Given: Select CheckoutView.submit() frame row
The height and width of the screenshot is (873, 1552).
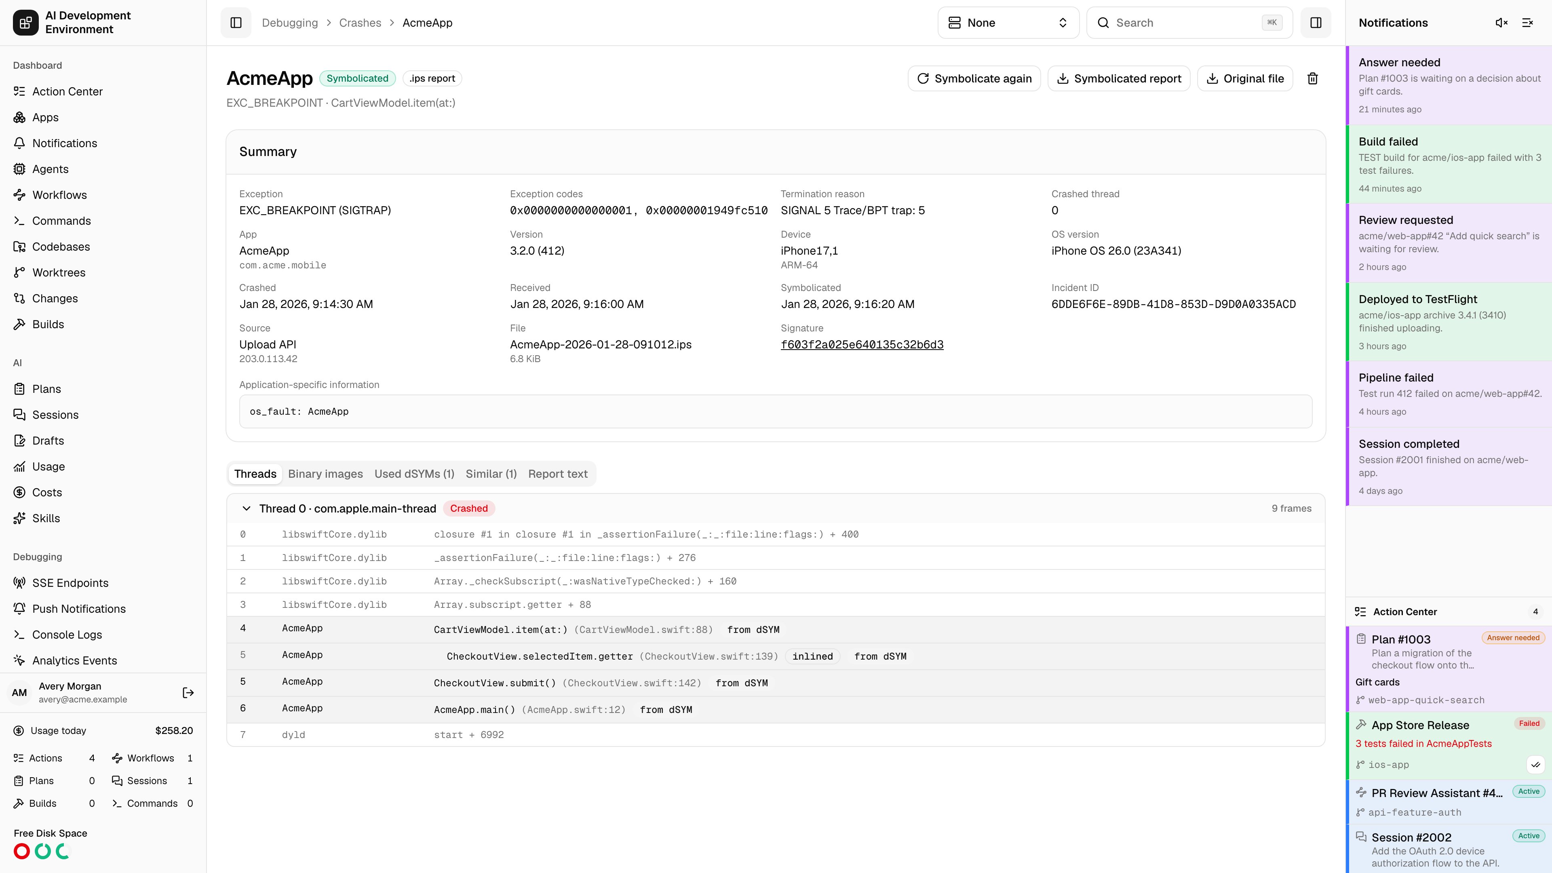Looking at the screenshot, I should click(776, 683).
